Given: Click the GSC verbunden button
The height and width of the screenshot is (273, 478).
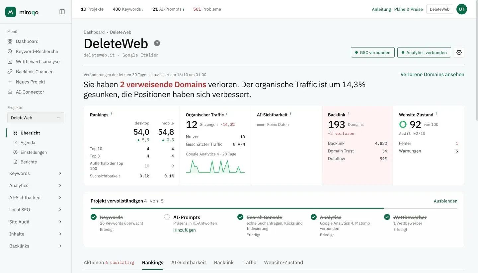Looking at the screenshot, I should 373,52.
